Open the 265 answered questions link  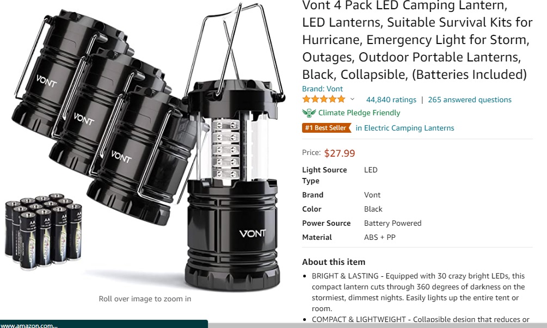coord(470,100)
